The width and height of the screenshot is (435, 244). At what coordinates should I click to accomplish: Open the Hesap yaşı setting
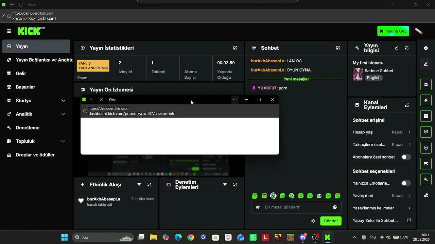point(382,132)
